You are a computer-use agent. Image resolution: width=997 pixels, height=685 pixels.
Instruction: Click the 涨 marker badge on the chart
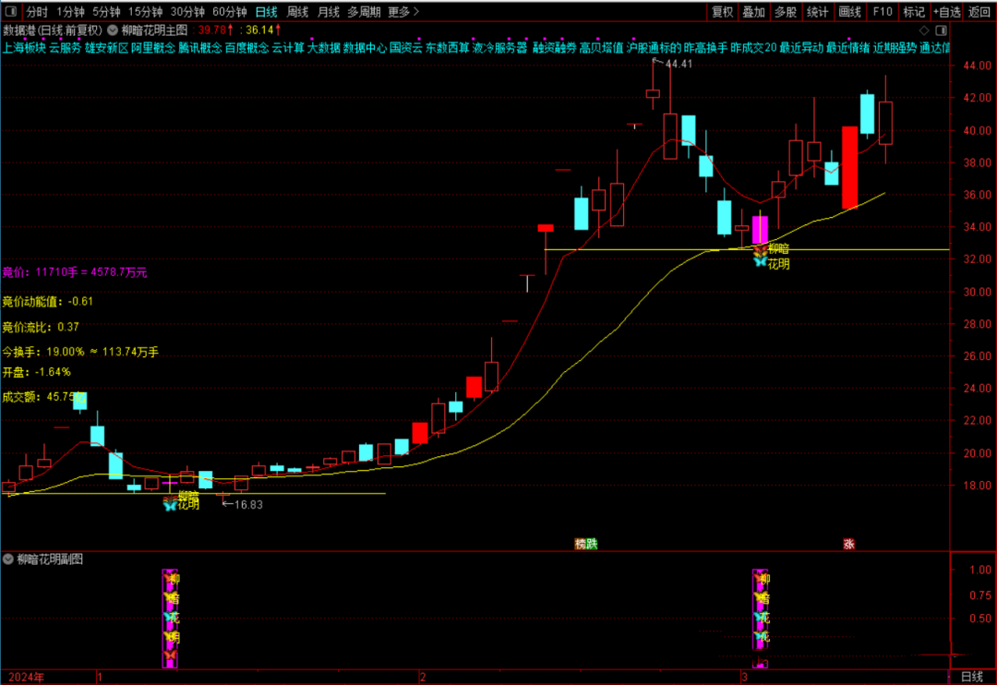(x=848, y=544)
